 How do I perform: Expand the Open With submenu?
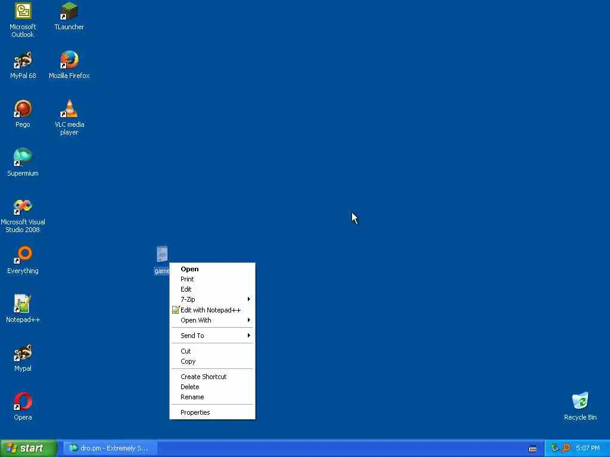(x=213, y=320)
